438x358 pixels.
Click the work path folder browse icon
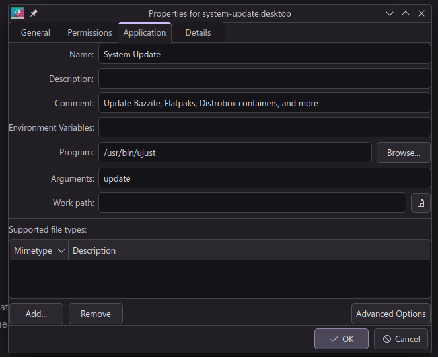pos(420,203)
